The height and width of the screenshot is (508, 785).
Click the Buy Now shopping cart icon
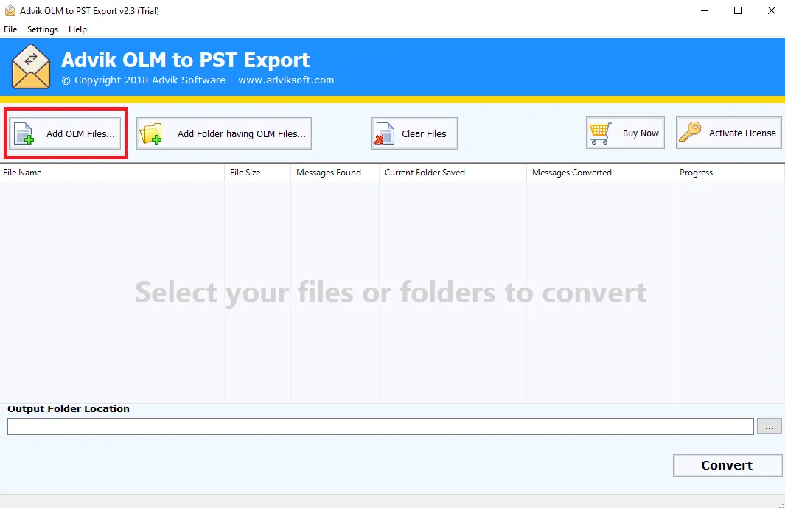point(600,133)
